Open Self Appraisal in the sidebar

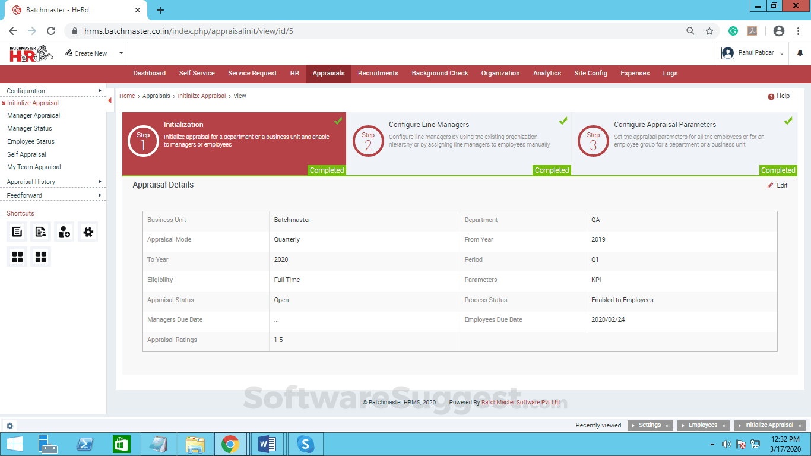pos(27,154)
